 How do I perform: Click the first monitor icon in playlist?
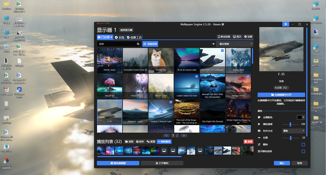point(164,150)
